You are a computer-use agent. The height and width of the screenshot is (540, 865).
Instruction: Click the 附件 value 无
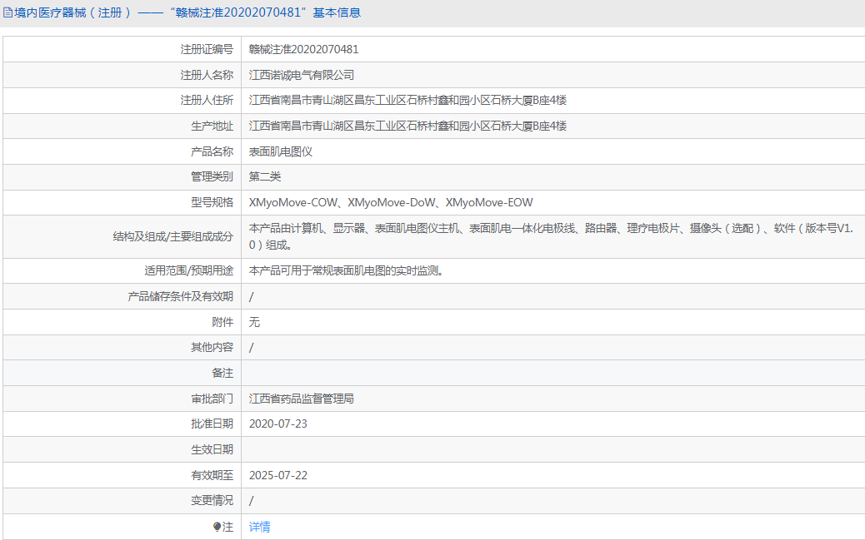(254, 322)
